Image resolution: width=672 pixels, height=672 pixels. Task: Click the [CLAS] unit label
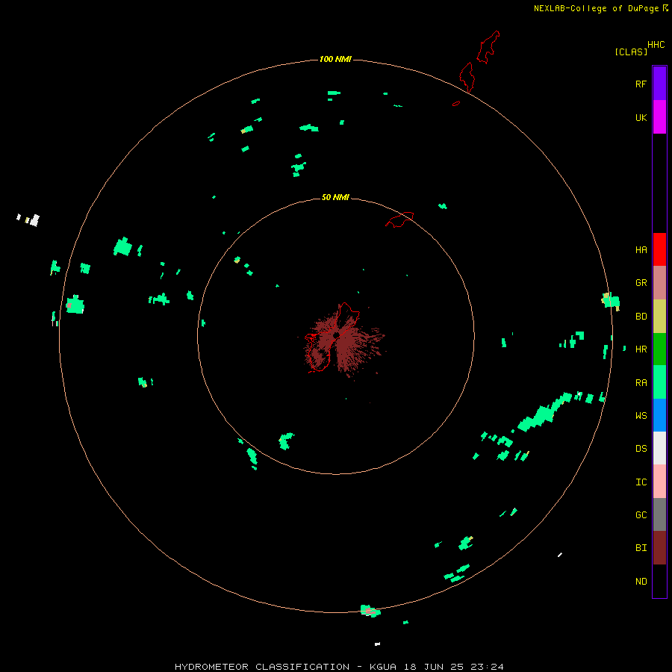click(631, 52)
